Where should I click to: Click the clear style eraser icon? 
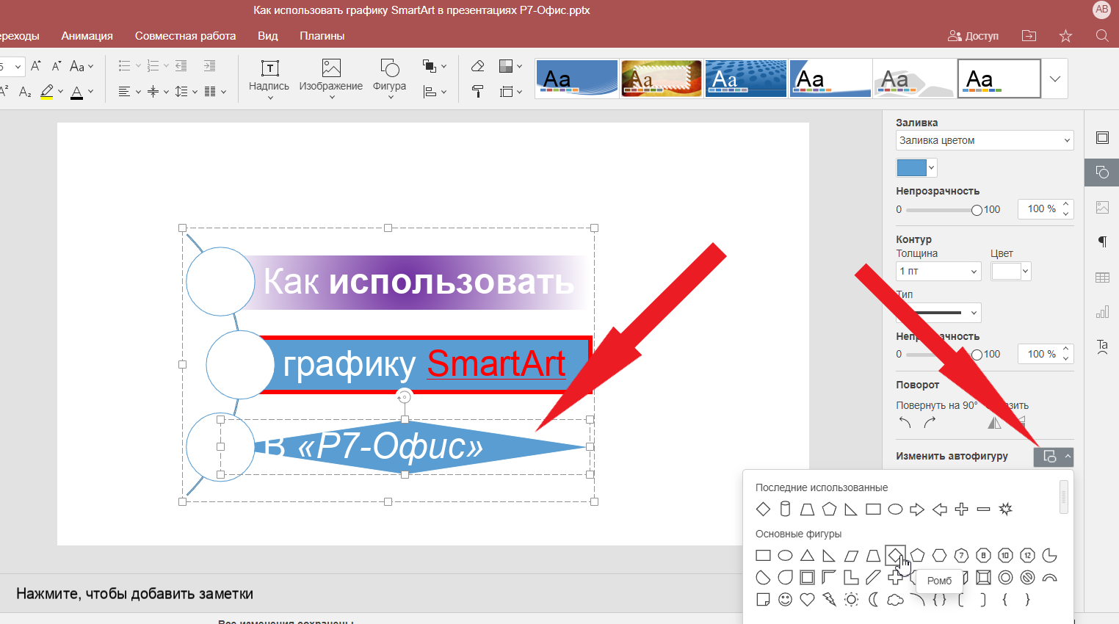478,66
